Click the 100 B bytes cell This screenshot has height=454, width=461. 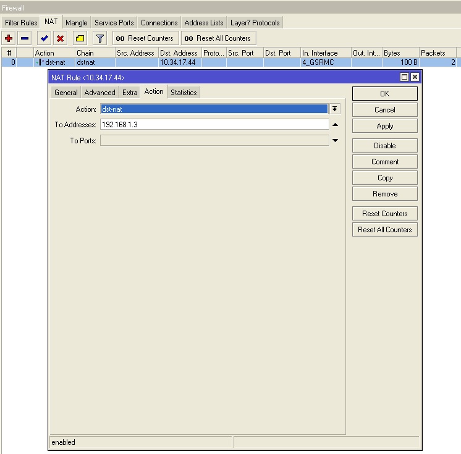pos(400,62)
